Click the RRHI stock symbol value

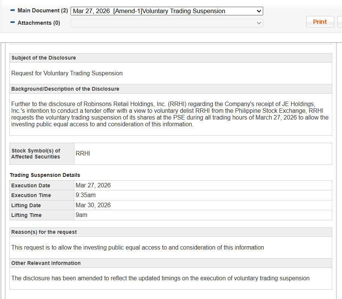[83, 154]
